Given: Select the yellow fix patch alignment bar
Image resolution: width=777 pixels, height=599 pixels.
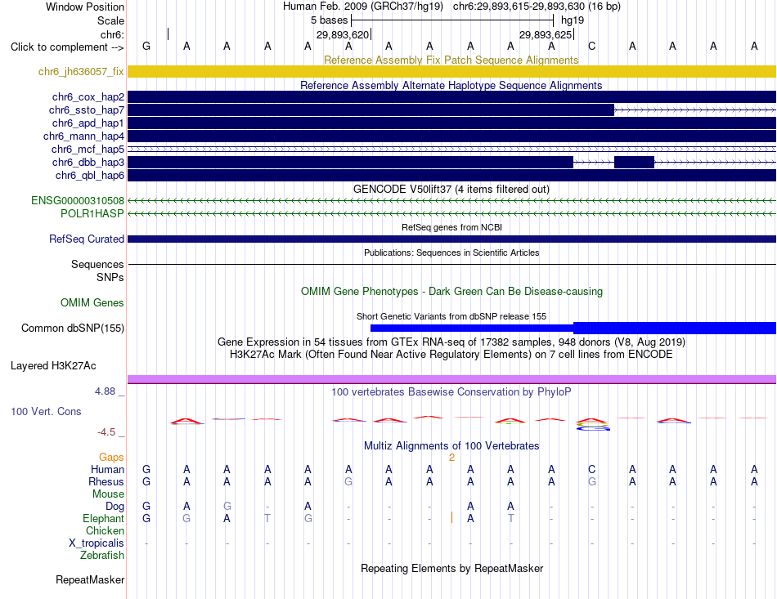Looking at the screenshot, I should [452, 71].
